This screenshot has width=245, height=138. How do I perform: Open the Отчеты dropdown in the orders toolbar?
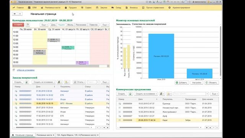tap(79, 82)
